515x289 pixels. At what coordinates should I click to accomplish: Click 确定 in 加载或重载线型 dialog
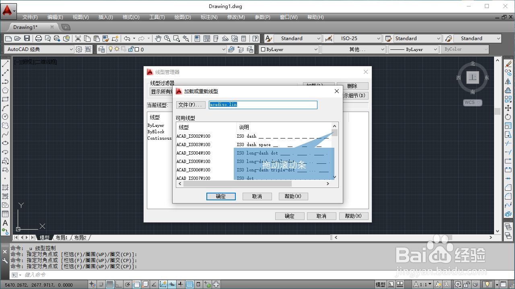pyautogui.click(x=221, y=196)
